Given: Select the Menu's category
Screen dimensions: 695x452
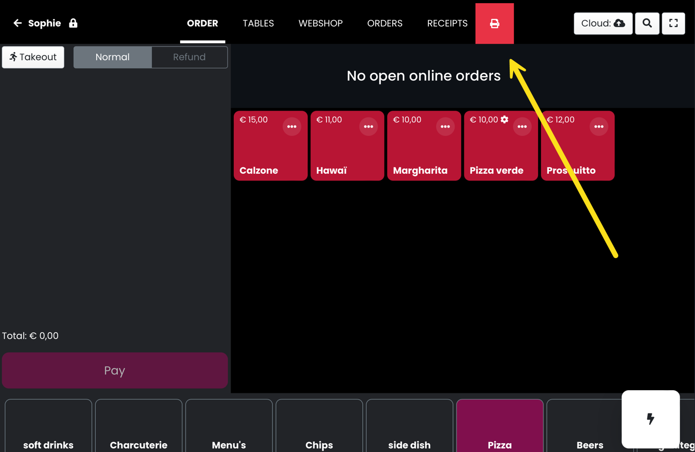Looking at the screenshot, I should click(229, 426).
